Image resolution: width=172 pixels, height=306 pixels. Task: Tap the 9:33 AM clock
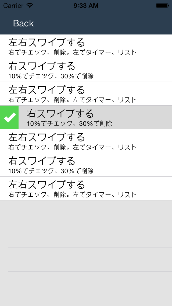(x=86, y=5)
